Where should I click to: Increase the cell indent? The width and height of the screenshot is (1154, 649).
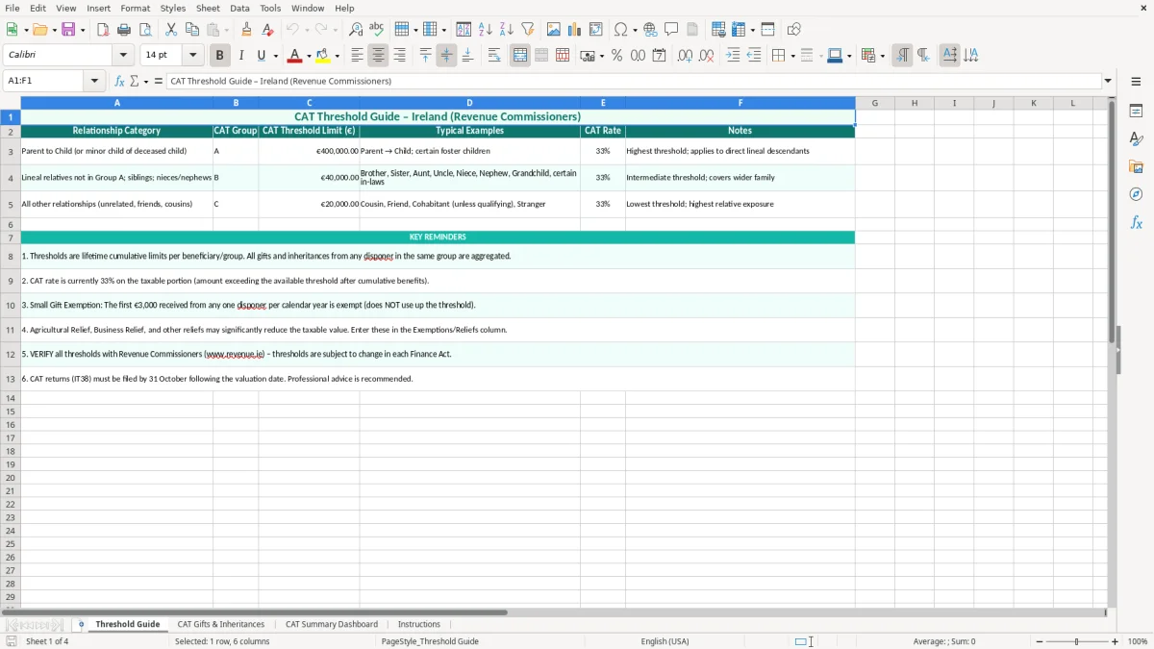[x=733, y=56]
